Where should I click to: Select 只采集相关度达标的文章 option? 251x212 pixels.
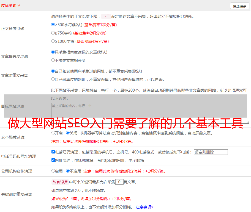[53, 52]
